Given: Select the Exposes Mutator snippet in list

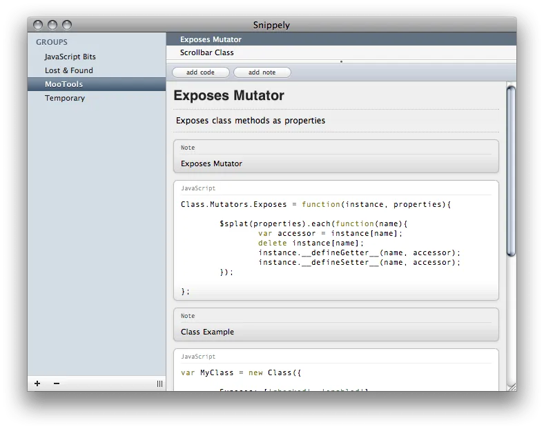Looking at the screenshot, I should click(x=211, y=39).
